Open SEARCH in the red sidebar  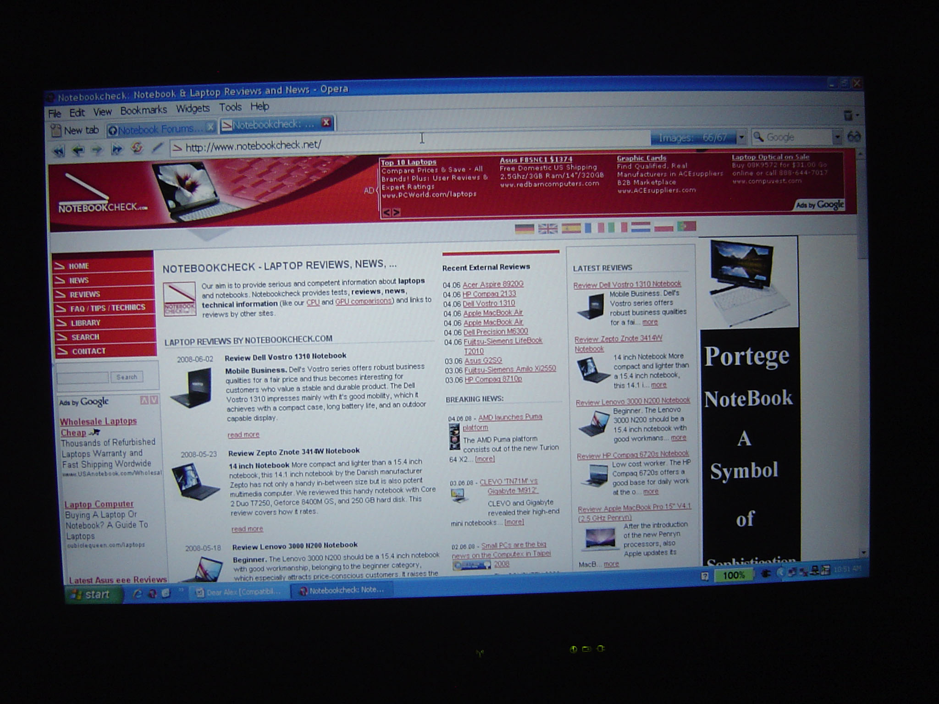click(106, 337)
